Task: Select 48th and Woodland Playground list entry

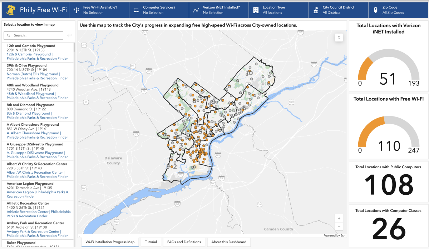Action: (x=38, y=91)
